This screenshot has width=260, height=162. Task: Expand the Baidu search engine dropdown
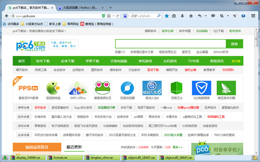pos(129,16)
